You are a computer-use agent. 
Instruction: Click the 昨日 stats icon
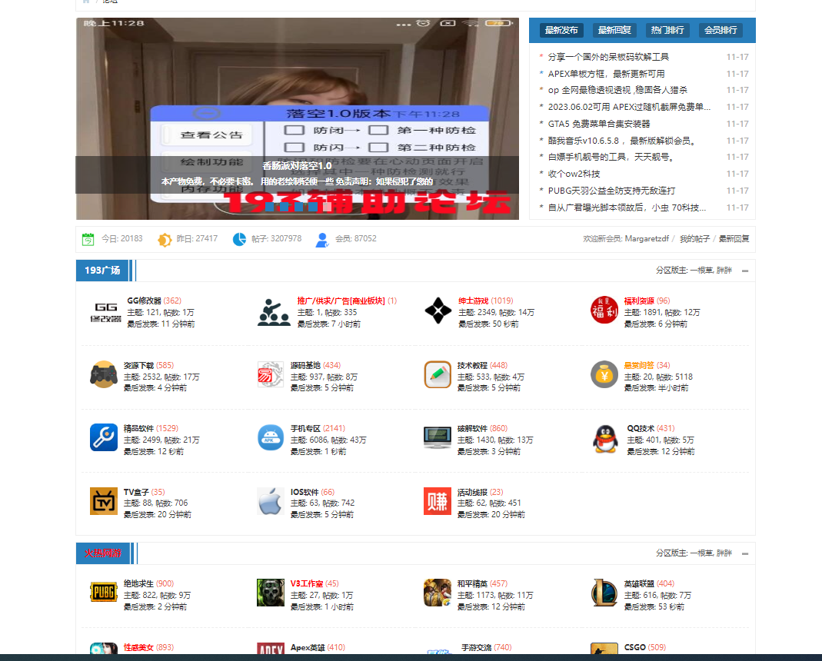(165, 240)
